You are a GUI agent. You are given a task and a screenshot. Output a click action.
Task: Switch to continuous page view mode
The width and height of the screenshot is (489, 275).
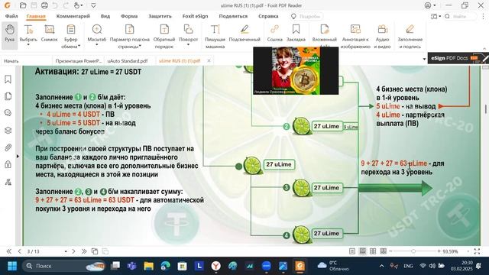(x=362, y=251)
